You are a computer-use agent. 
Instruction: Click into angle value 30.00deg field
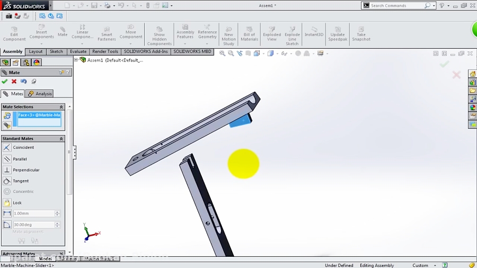[34, 225]
